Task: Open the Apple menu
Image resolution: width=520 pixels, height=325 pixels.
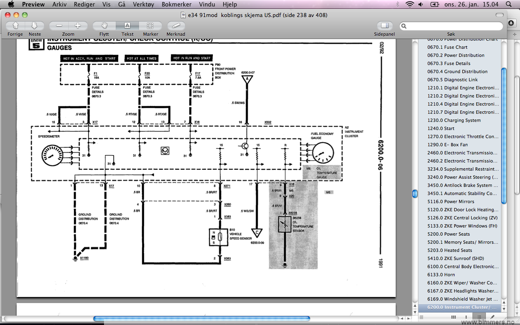Action: coord(11,4)
